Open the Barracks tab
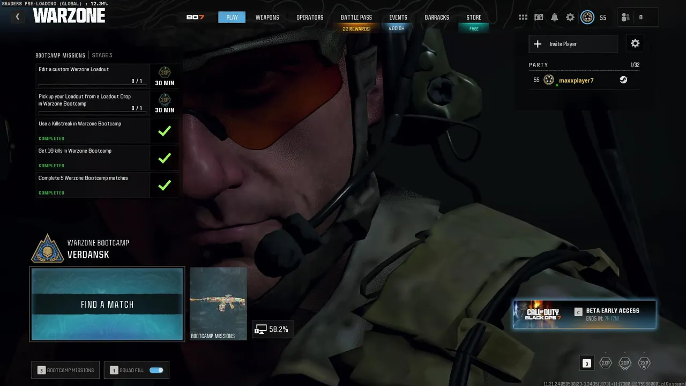 click(x=437, y=17)
